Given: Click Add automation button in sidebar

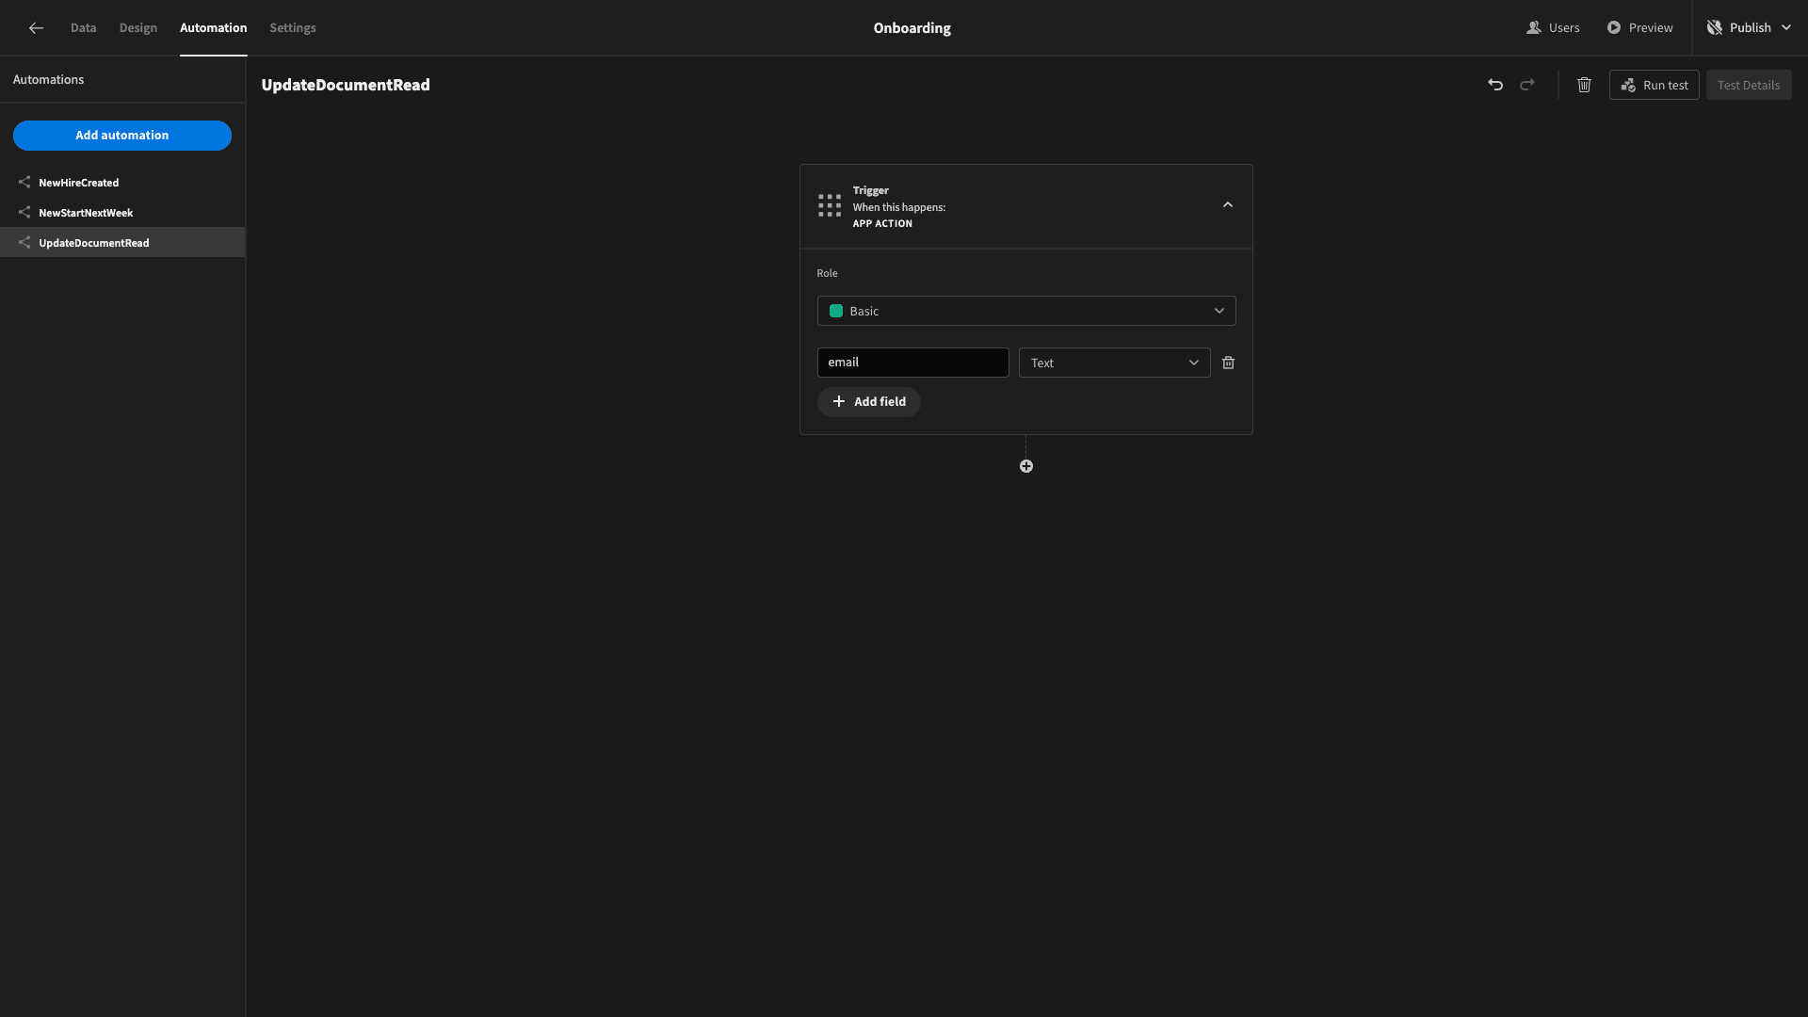Looking at the screenshot, I should pyautogui.click(x=121, y=136).
